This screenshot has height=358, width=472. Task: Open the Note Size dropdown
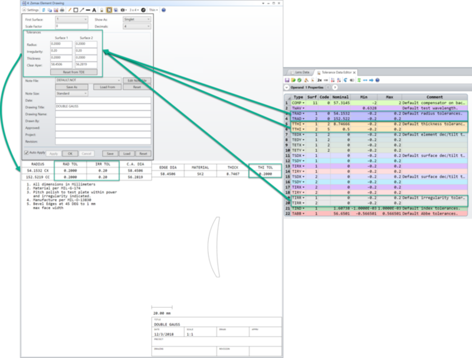pyautogui.click(x=71, y=93)
